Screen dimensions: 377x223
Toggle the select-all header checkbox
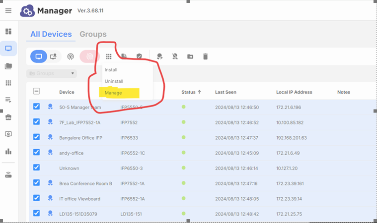(x=37, y=91)
